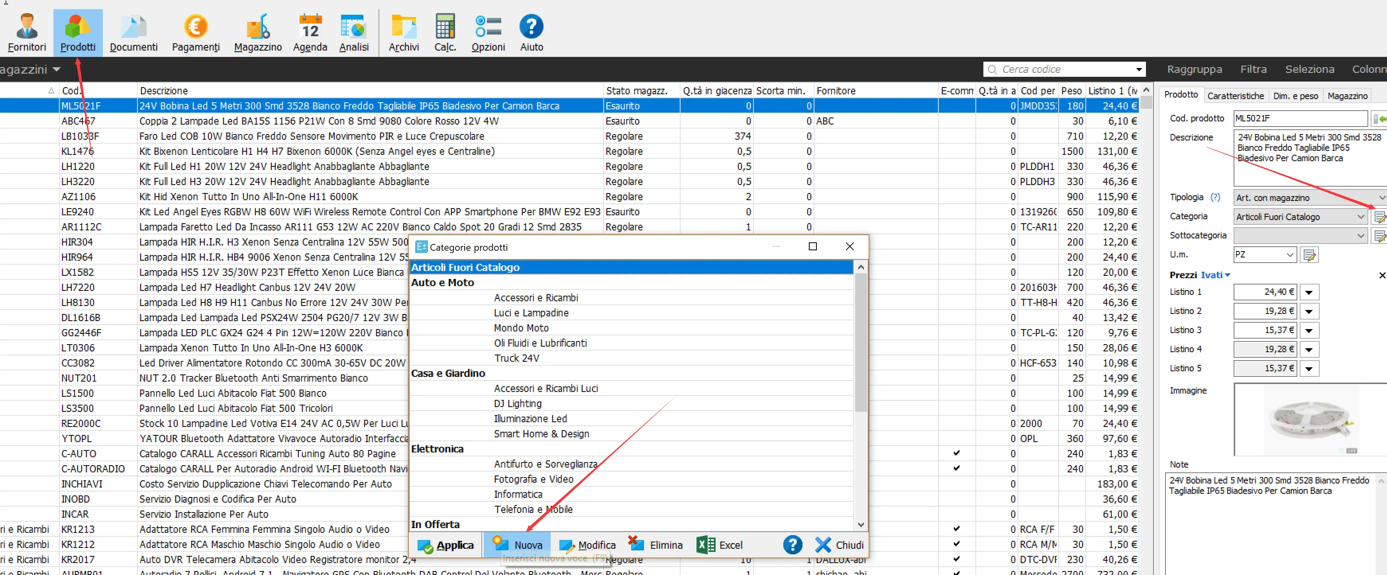Screen dimensions: 1387x575
Task: Open the Fornitori section
Action: click(27, 32)
